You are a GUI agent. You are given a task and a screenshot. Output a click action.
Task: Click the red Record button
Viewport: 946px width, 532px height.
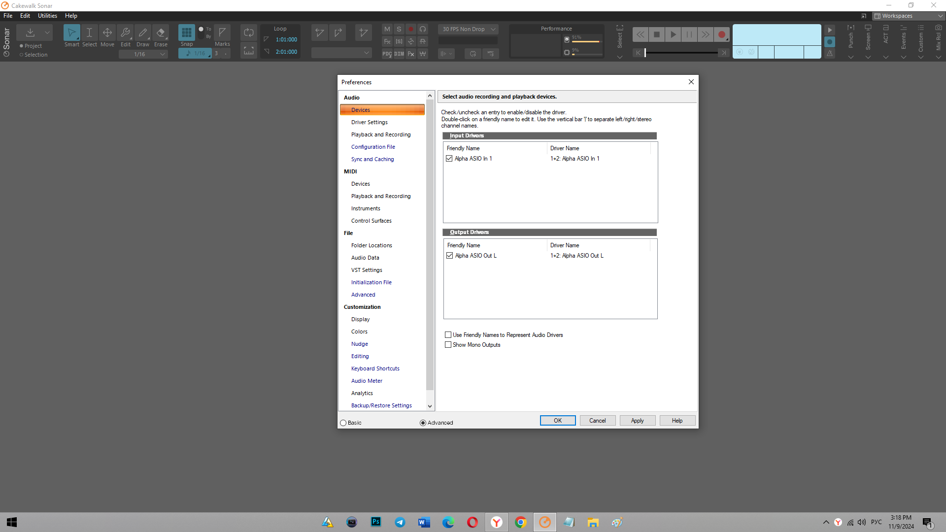722,34
